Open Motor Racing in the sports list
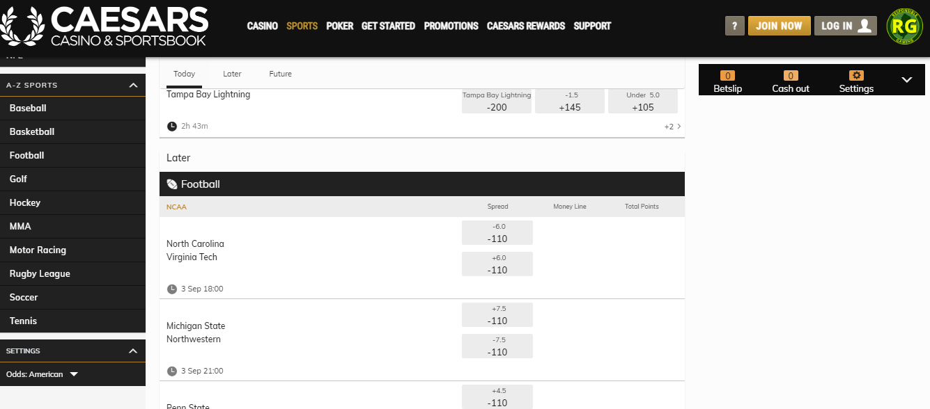Viewport: 930px width, 409px height. click(72, 250)
